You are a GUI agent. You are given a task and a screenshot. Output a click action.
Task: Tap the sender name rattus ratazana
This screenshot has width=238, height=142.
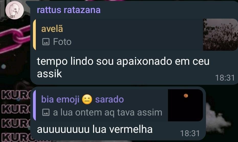pos(69,10)
